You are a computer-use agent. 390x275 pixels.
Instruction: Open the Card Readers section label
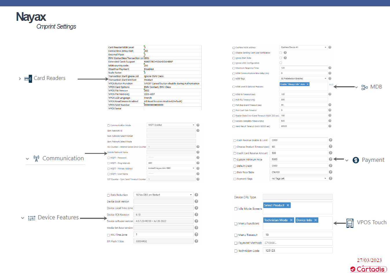pyautogui.click(x=50, y=78)
